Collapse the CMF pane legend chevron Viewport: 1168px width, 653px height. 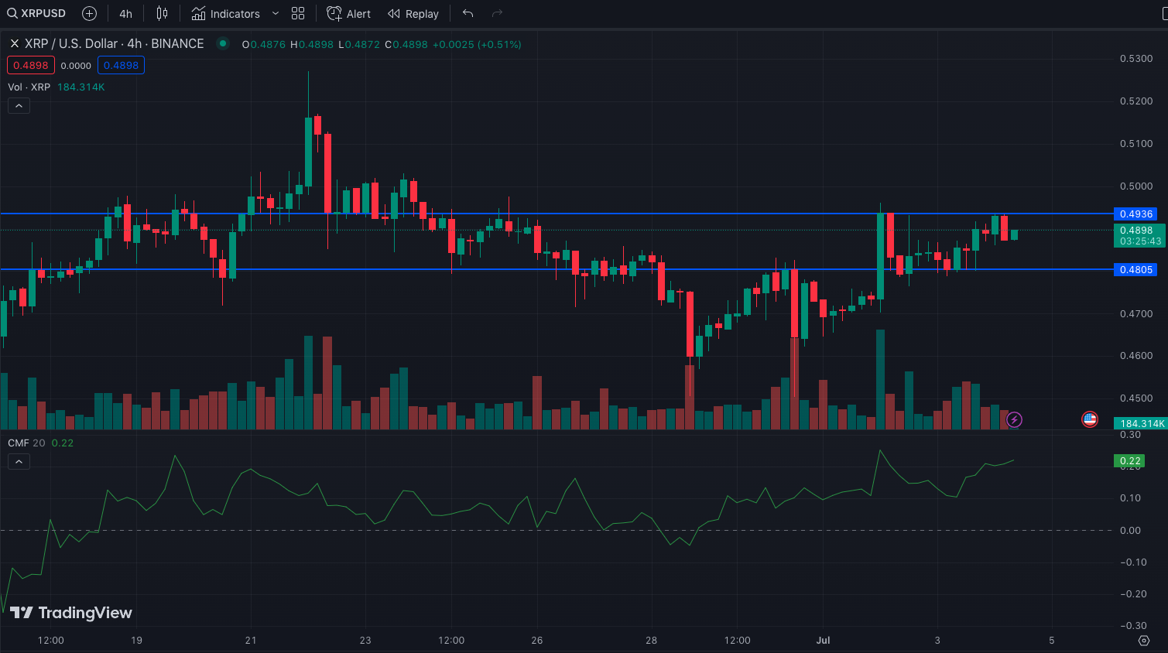[19, 462]
